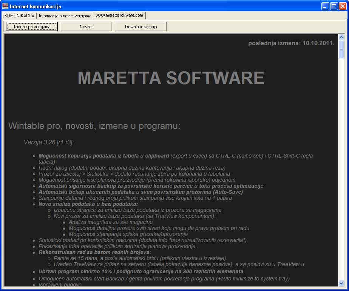Maximize the Internet komunikacija window
This screenshot has width=349, height=291.
click(x=334, y=6)
